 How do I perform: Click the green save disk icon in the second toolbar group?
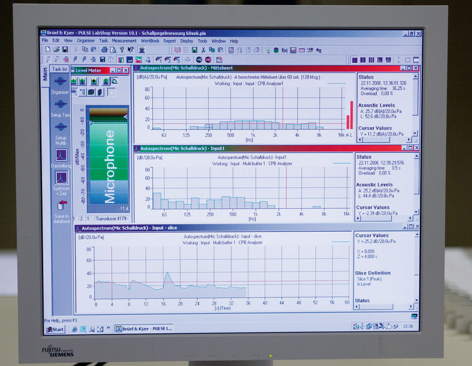[195, 50]
